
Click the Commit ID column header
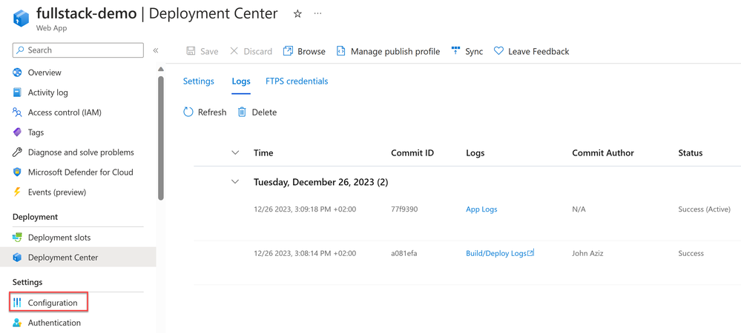412,153
